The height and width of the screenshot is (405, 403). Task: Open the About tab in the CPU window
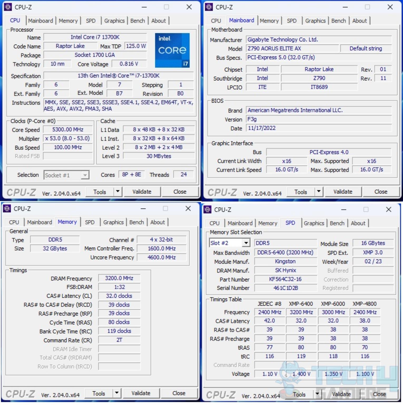[x=158, y=21]
